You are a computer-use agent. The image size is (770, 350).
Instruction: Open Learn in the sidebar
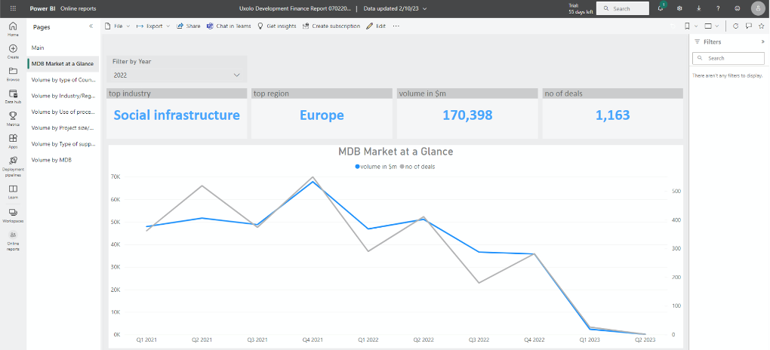pos(14,192)
